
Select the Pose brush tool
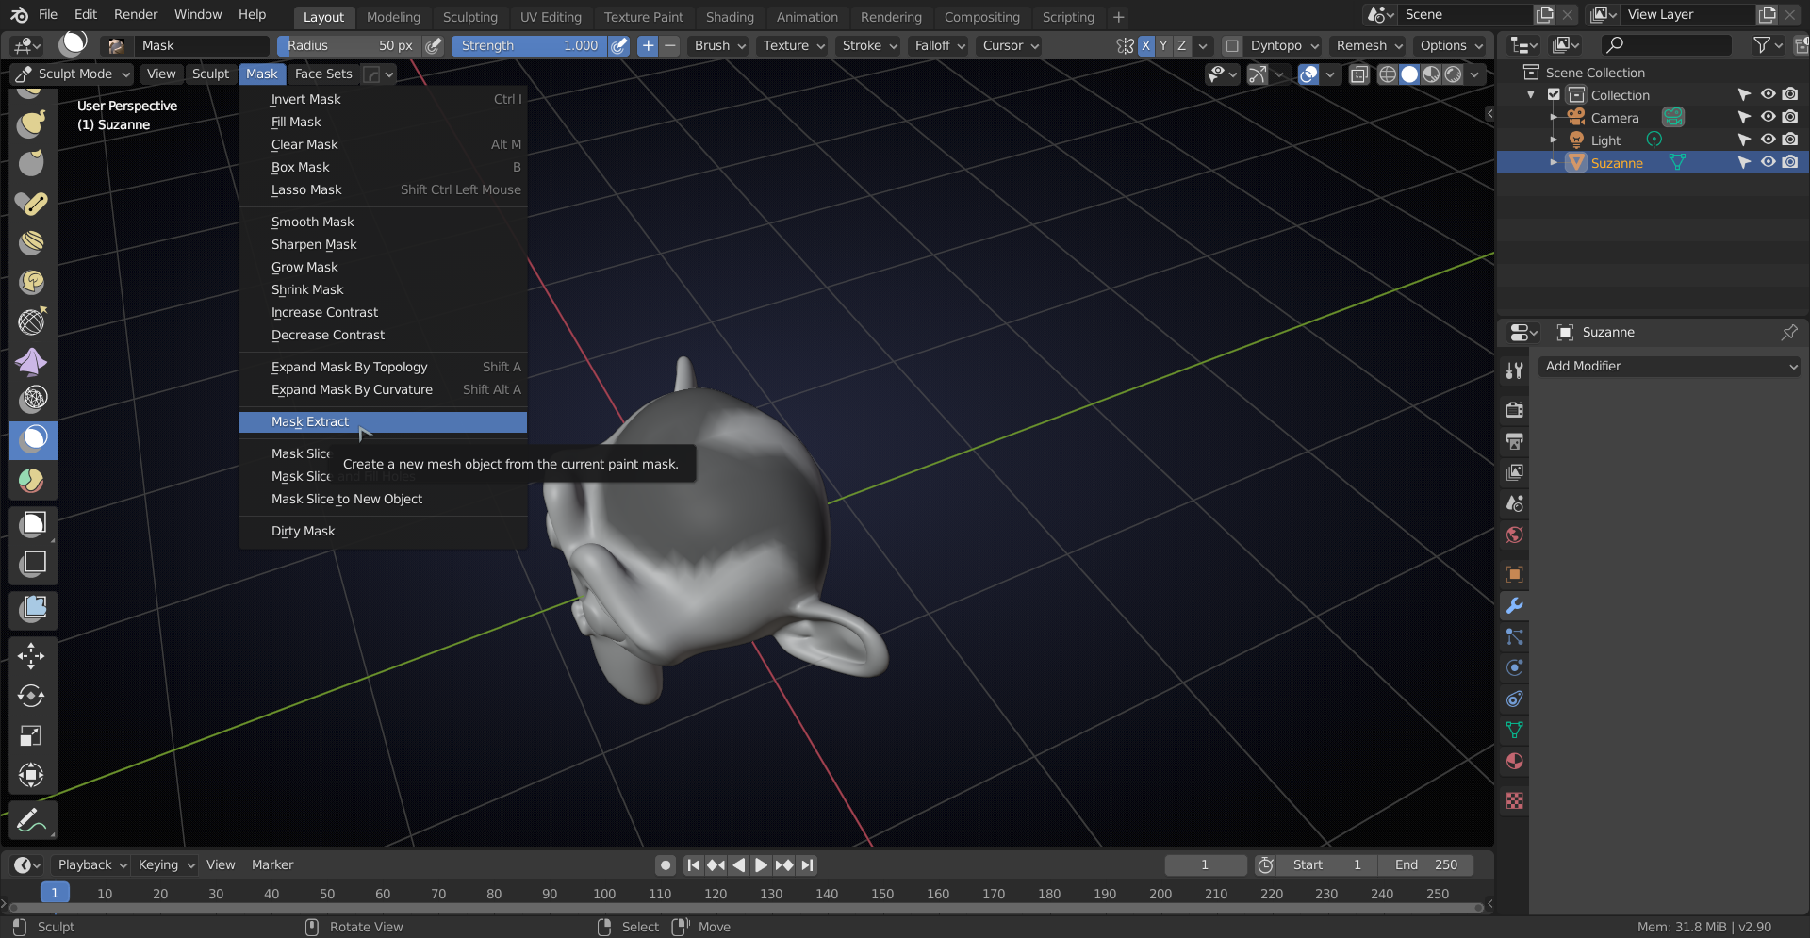tap(33, 203)
